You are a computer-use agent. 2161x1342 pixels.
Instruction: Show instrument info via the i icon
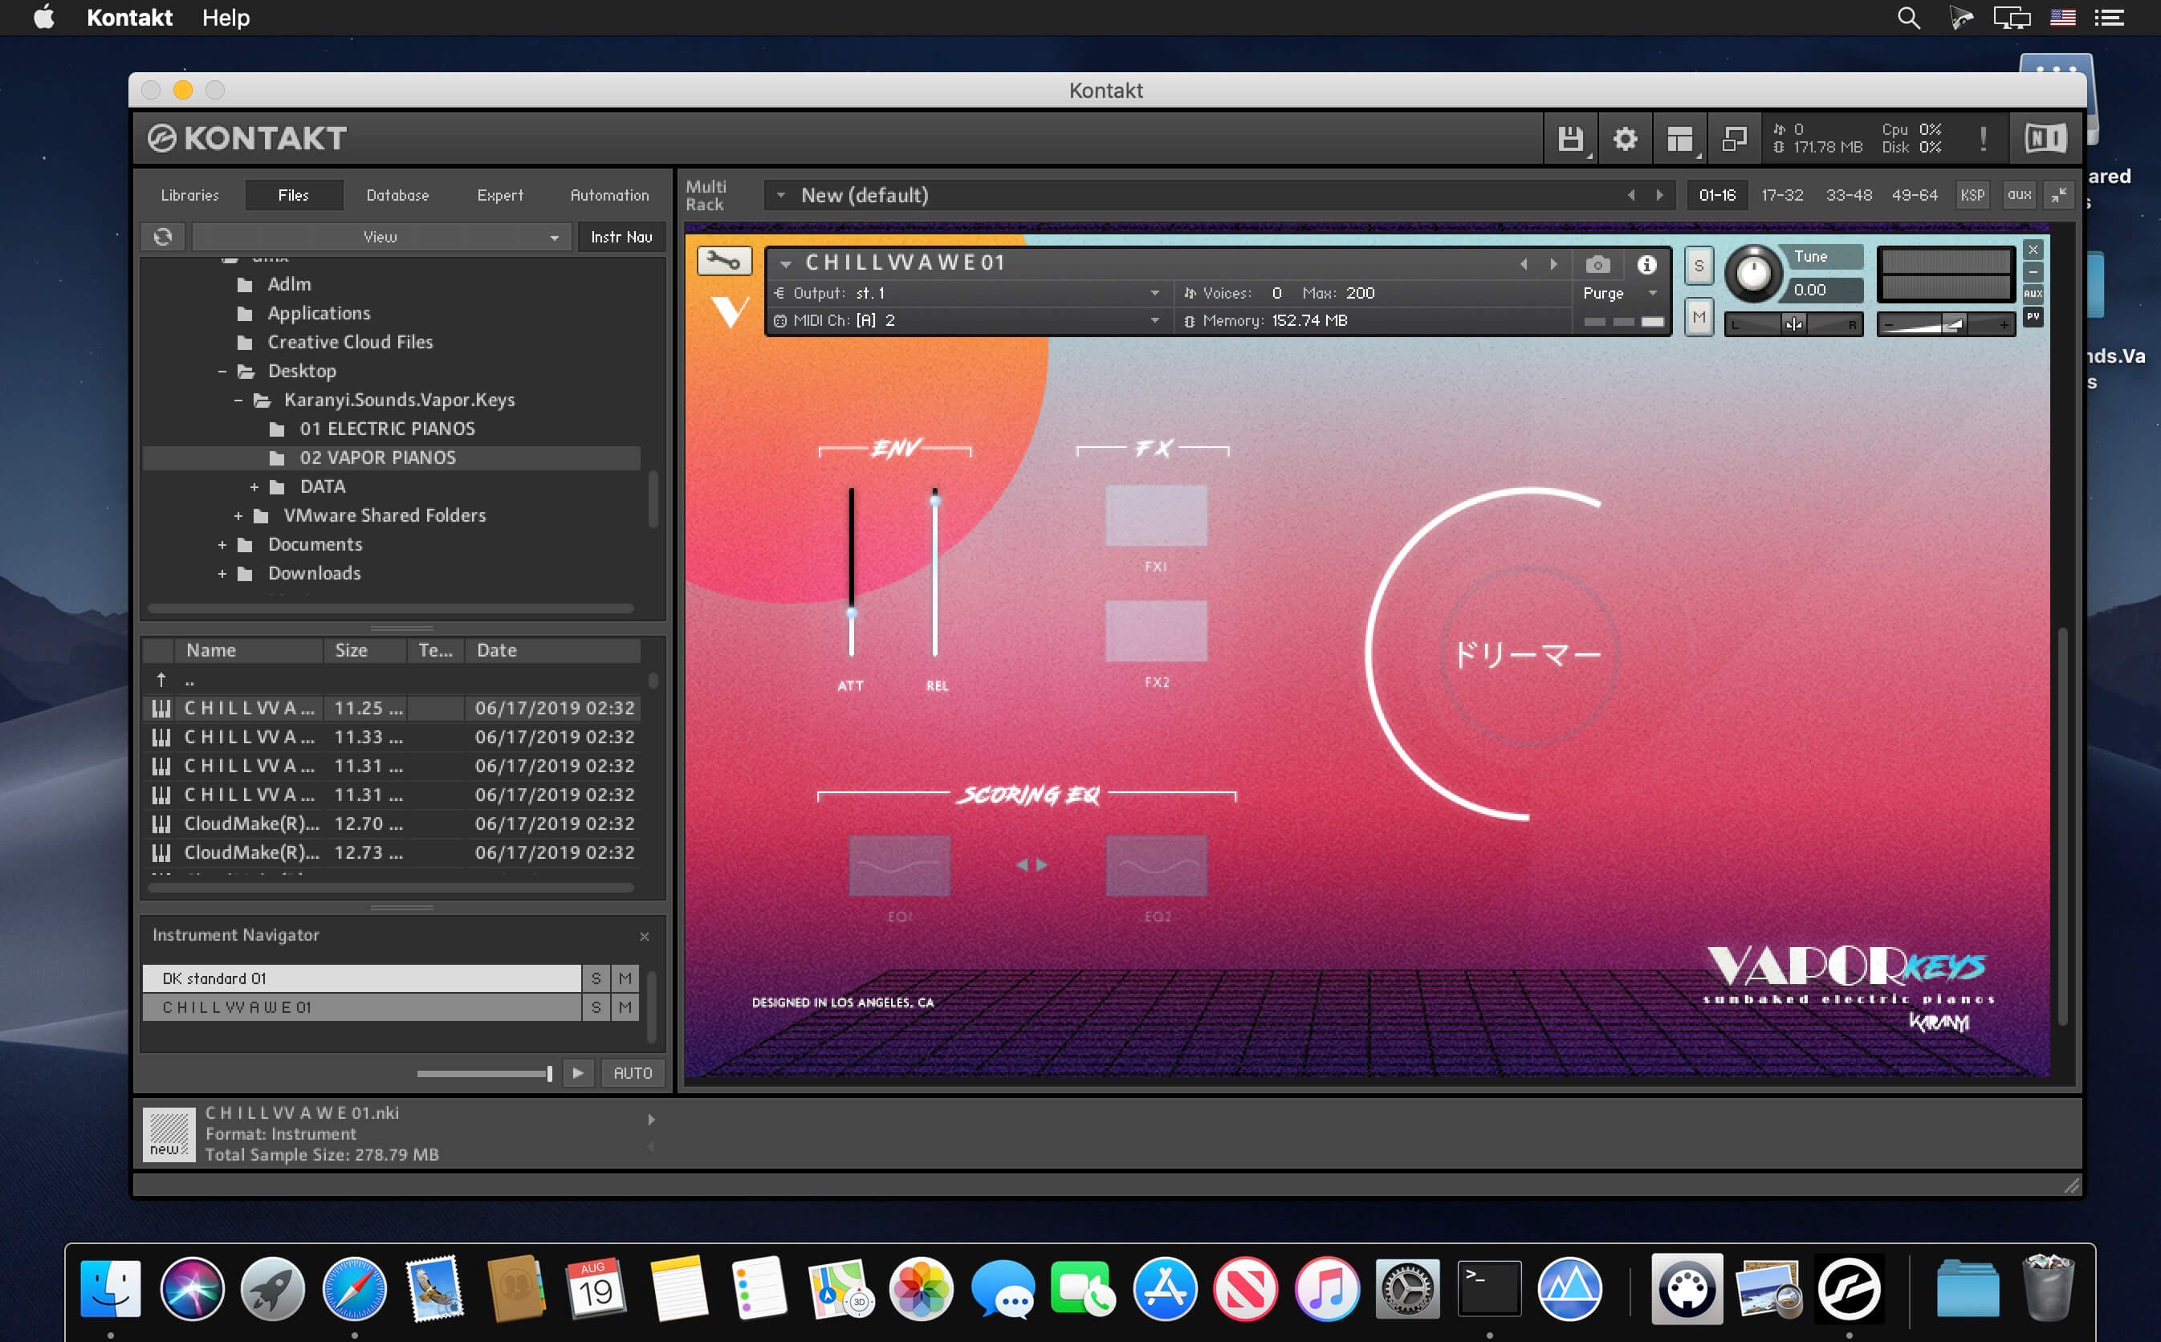(1646, 265)
